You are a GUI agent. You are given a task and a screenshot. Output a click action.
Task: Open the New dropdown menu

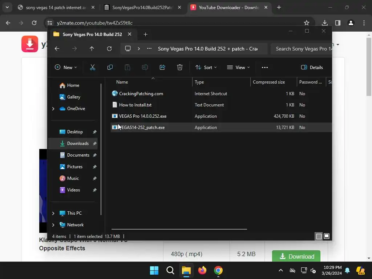pos(66,67)
